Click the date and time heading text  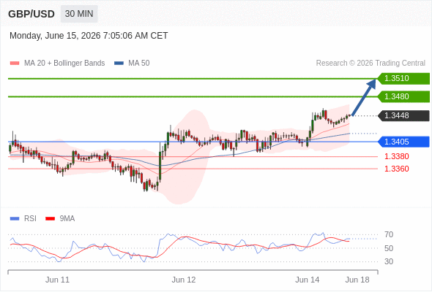tap(89, 36)
